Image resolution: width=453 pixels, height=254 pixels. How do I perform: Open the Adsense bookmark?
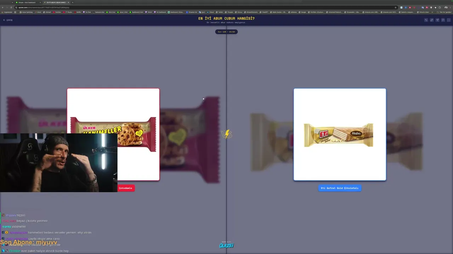pos(292,12)
